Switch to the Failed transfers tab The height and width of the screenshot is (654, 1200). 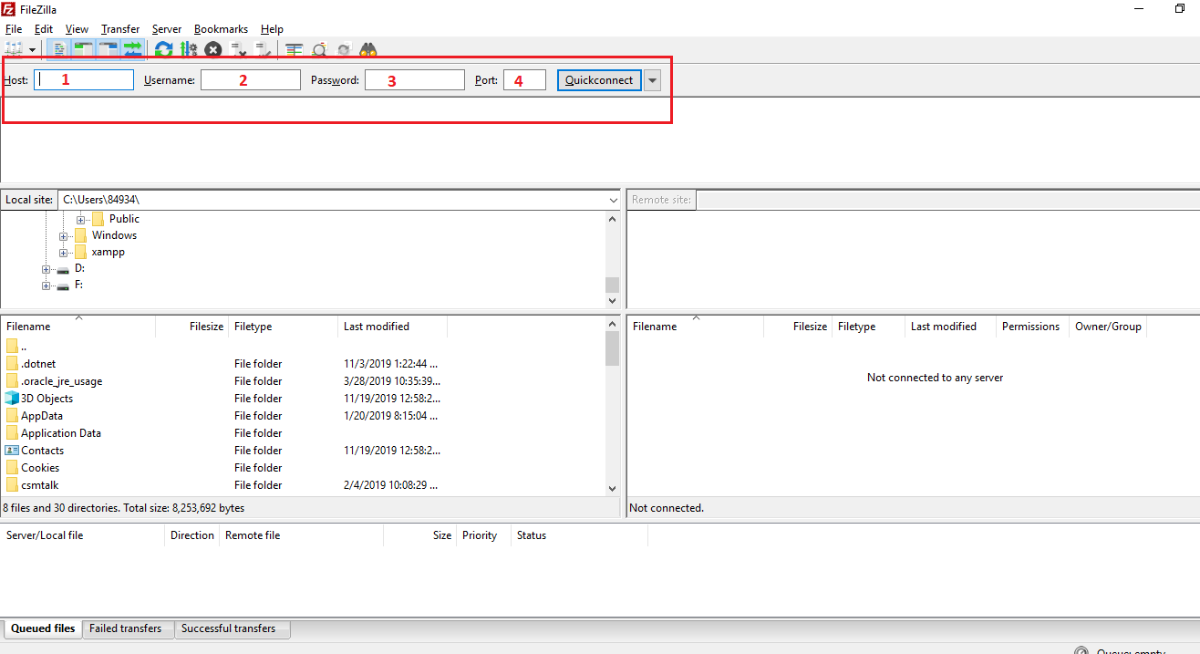pos(126,628)
